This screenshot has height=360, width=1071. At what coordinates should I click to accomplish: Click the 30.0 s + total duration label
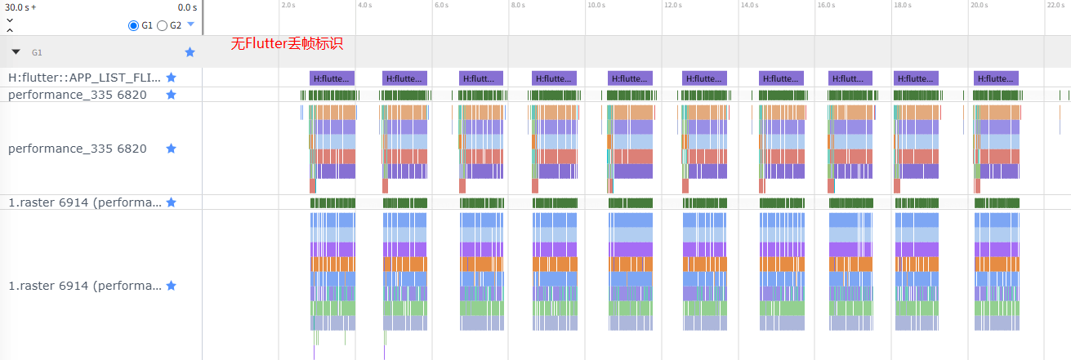[20, 7]
